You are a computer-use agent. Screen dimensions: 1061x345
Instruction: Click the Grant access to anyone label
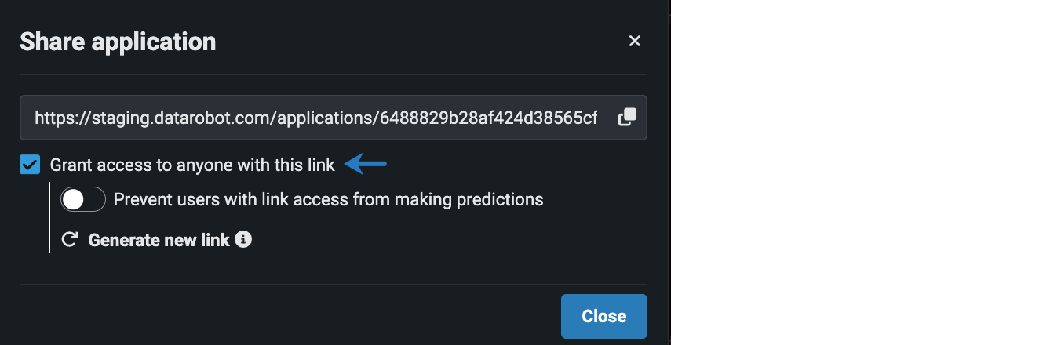192,165
